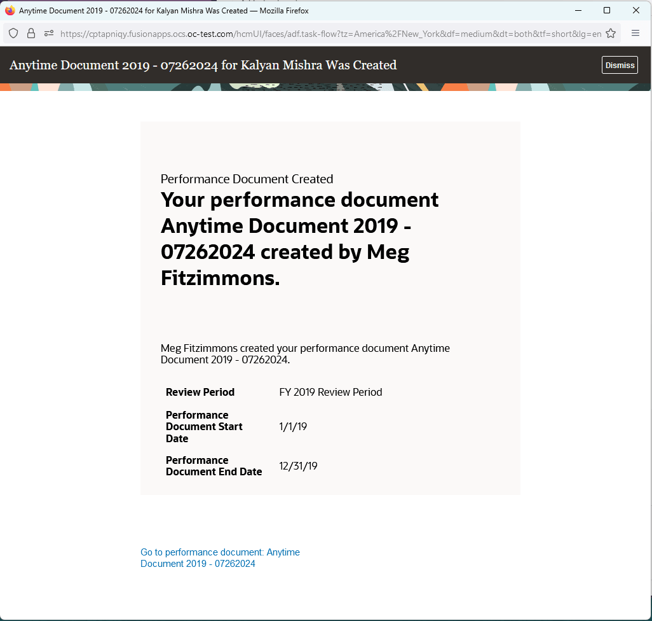Minimize the Firefox window
The width and height of the screenshot is (652, 621).
pyautogui.click(x=578, y=10)
